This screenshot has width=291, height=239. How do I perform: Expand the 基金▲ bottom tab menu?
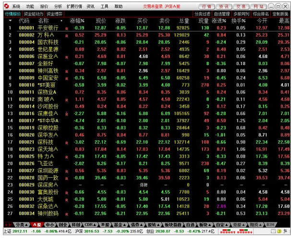[x=120, y=225]
